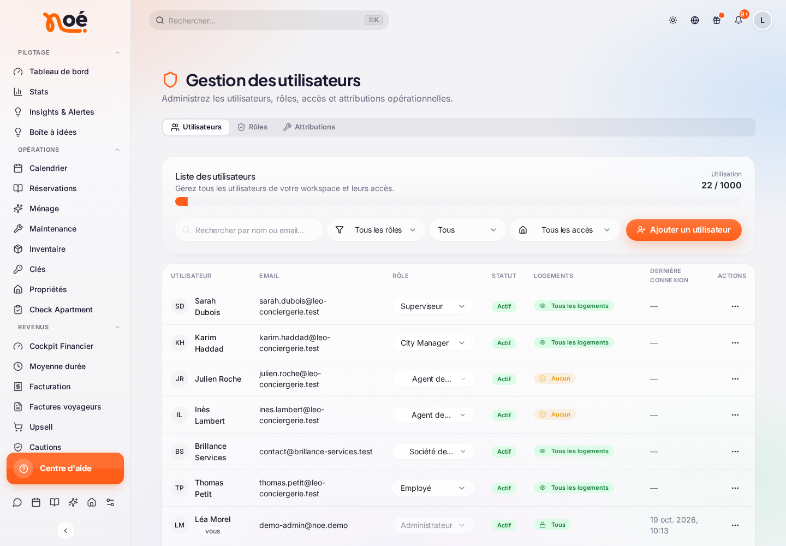This screenshot has width=786, height=546.
Task: Open the user avatar menu labeled L
Action: click(x=763, y=20)
